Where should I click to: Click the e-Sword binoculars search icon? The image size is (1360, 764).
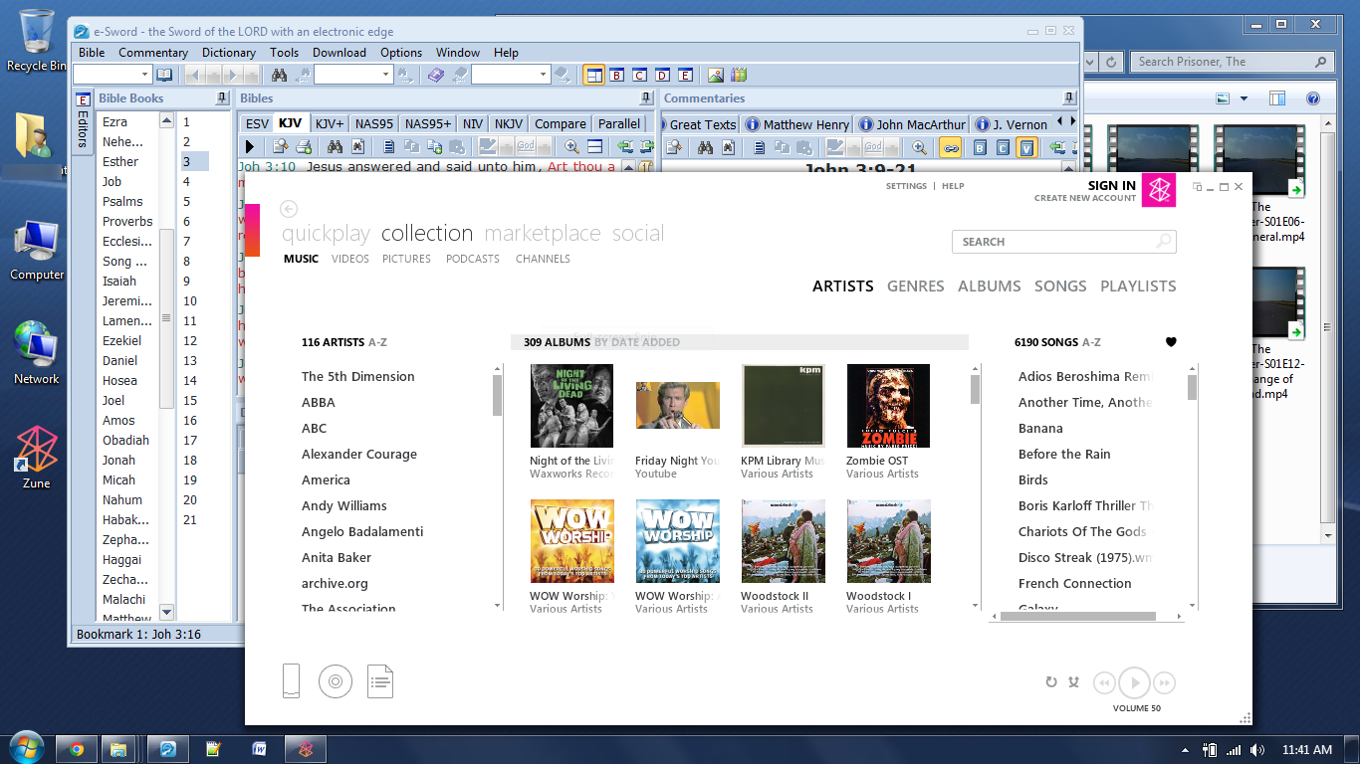coord(280,75)
